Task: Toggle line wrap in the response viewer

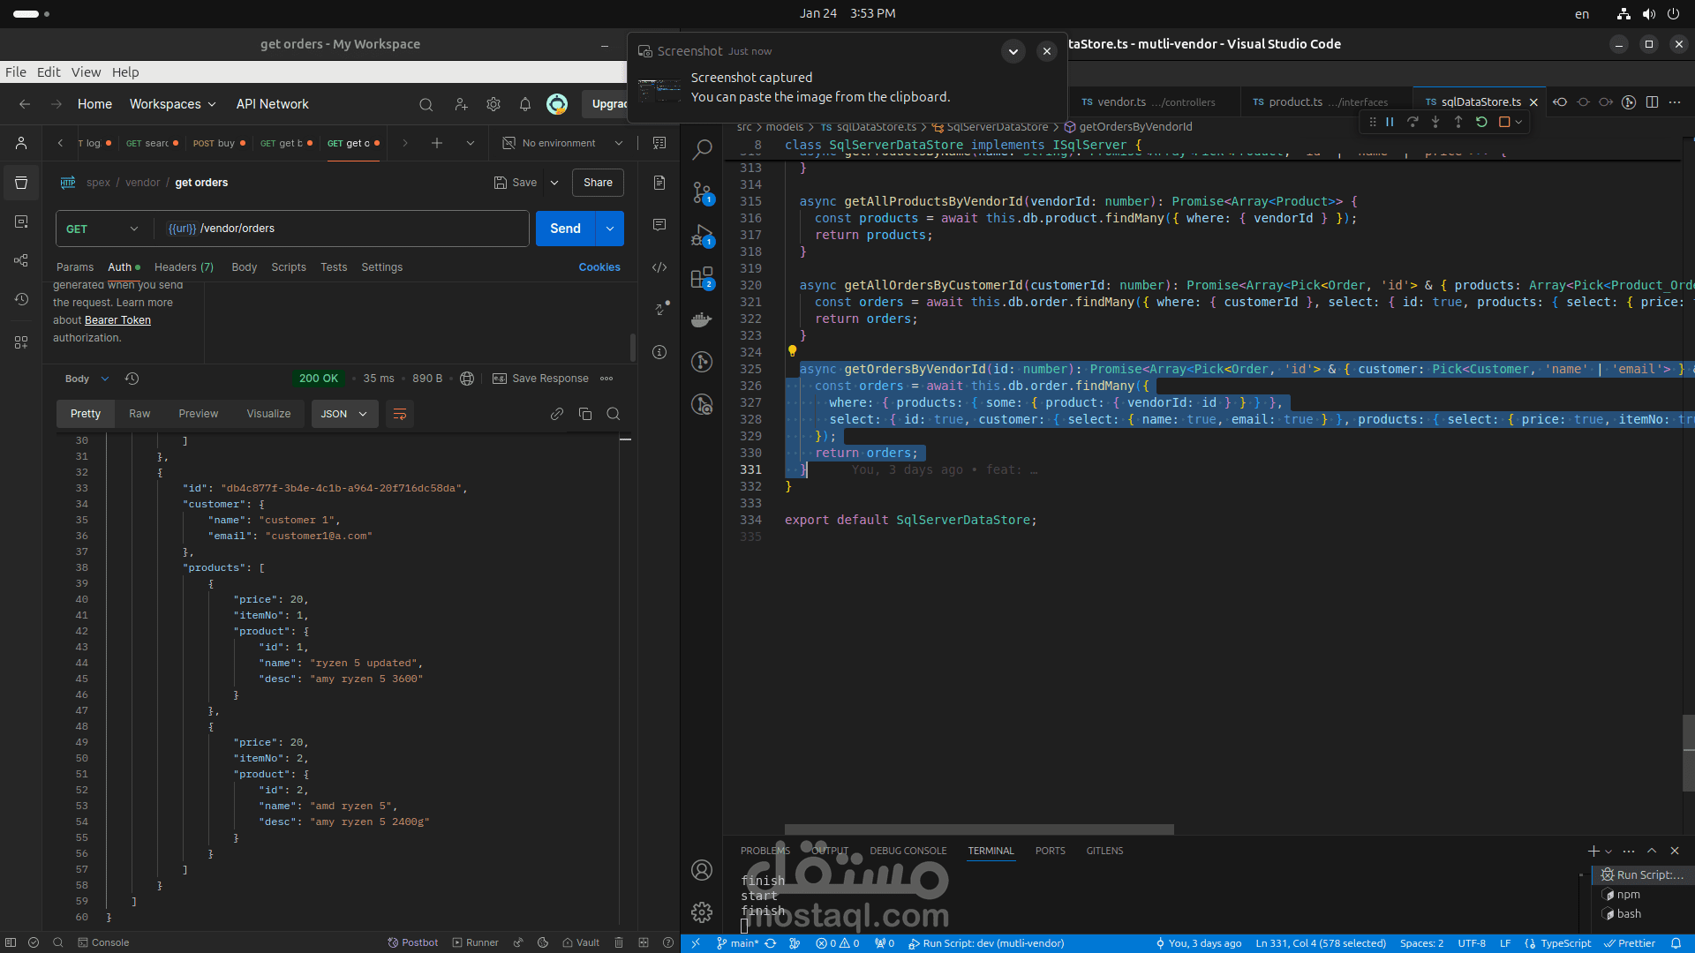Action: (x=399, y=414)
